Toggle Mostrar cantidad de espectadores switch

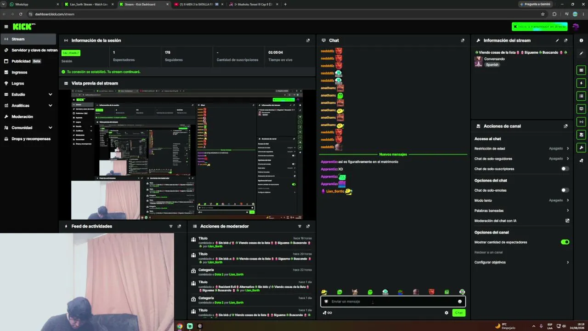[x=565, y=242]
